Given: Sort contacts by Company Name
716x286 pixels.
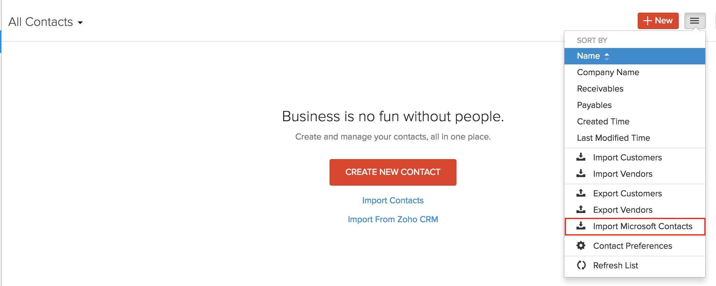Looking at the screenshot, I should point(608,72).
